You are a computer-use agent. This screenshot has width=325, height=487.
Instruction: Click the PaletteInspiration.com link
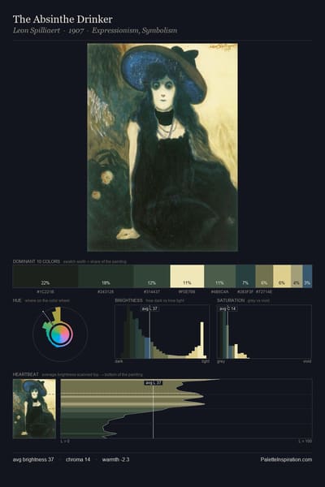click(286, 459)
